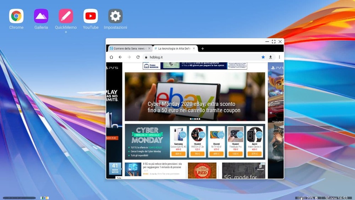Click the 99 € Huawei Watch price button

(197, 154)
